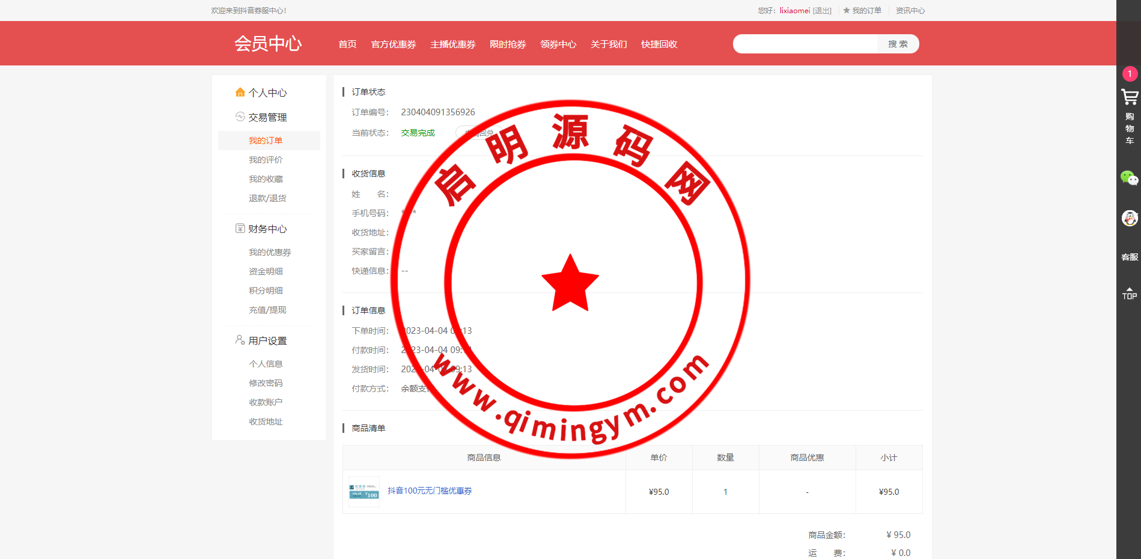Click the coupon product thumbnail image
Screen dimensions: 1141x559
(364, 492)
